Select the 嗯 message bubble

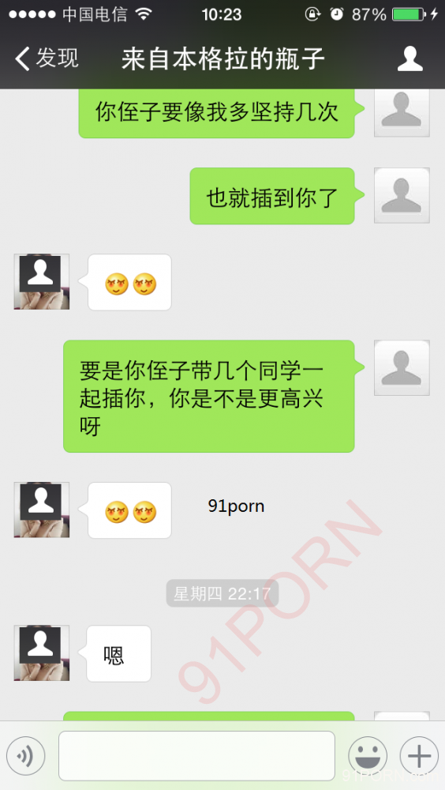[x=118, y=653]
